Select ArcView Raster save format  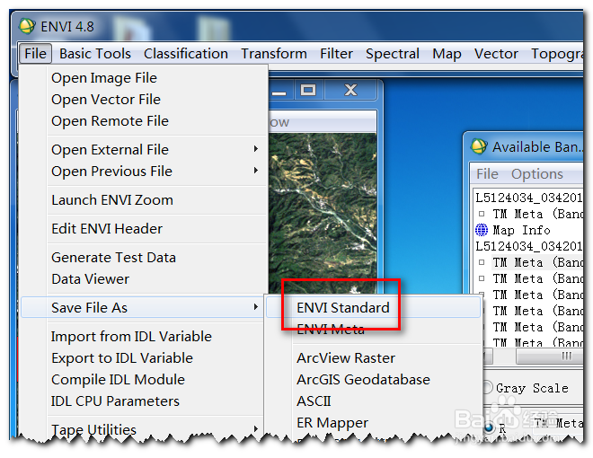coord(346,357)
